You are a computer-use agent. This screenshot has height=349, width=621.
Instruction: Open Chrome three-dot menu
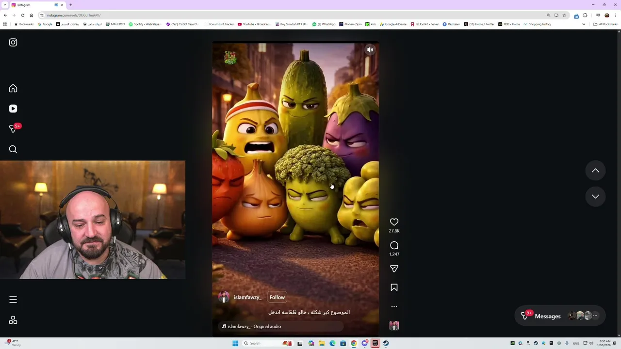click(615, 15)
